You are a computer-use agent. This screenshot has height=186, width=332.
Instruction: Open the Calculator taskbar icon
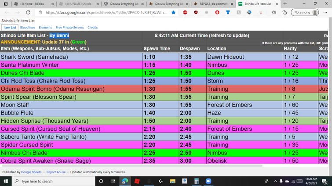click(197, 181)
